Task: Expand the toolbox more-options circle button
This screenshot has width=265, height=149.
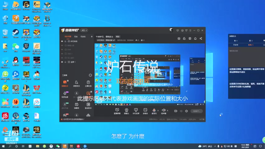Action: click(x=90, y=75)
